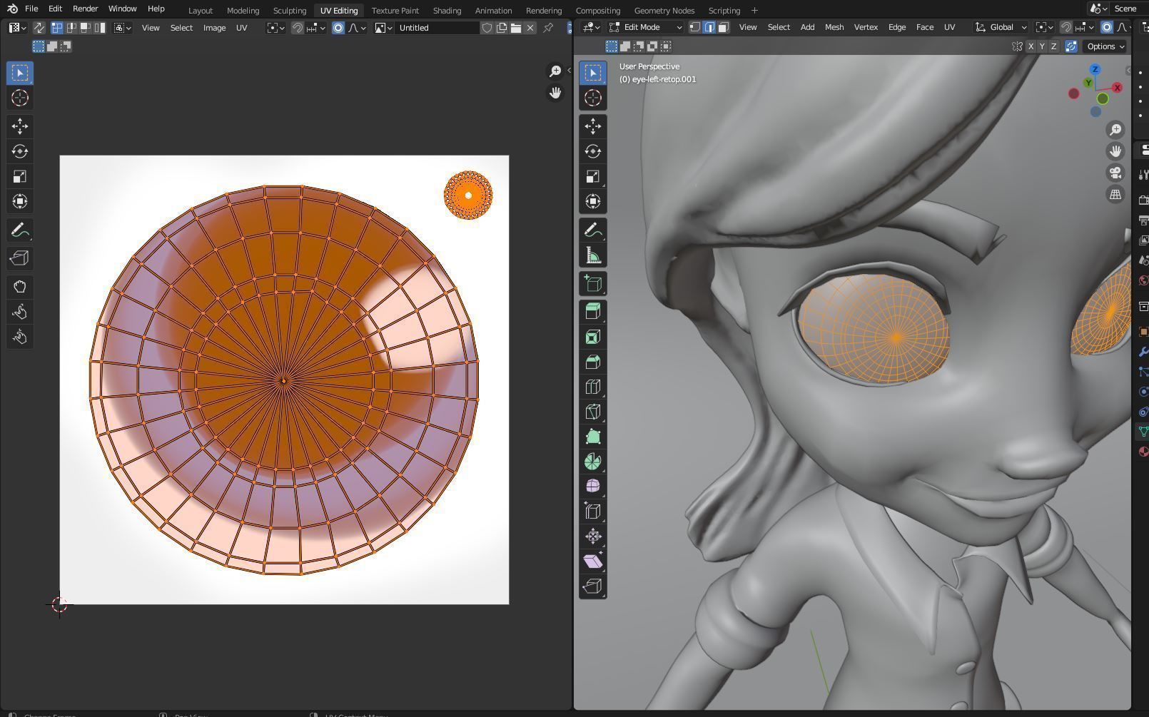
Task: Enable UV island selection mode
Action: [99, 28]
